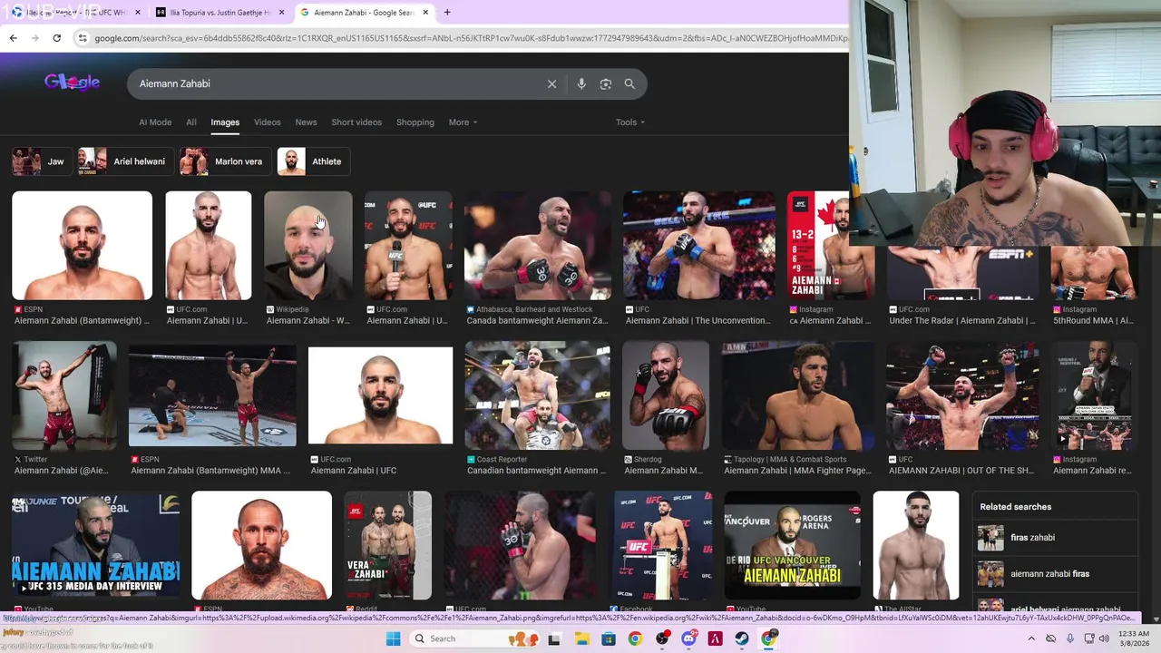The width and height of the screenshot is (1161, 653).
Task: Filter images by the Athlete chip
Action: [313, 161]
